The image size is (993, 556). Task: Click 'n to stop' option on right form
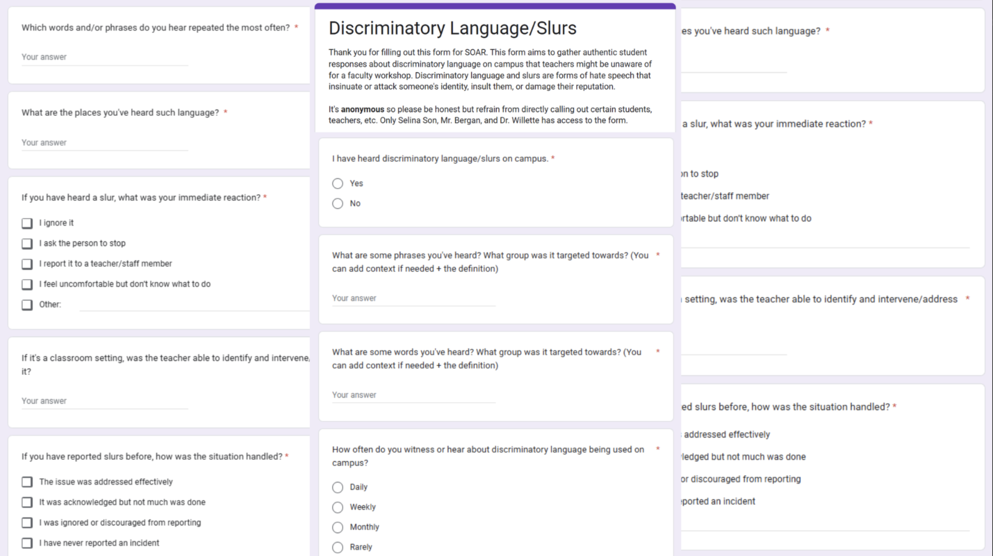(700, 174)
